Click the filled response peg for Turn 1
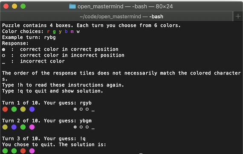Viewport: 243px width, 154px height. (75, 109)
